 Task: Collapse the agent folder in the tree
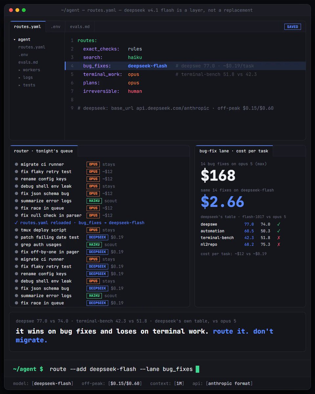15,40
